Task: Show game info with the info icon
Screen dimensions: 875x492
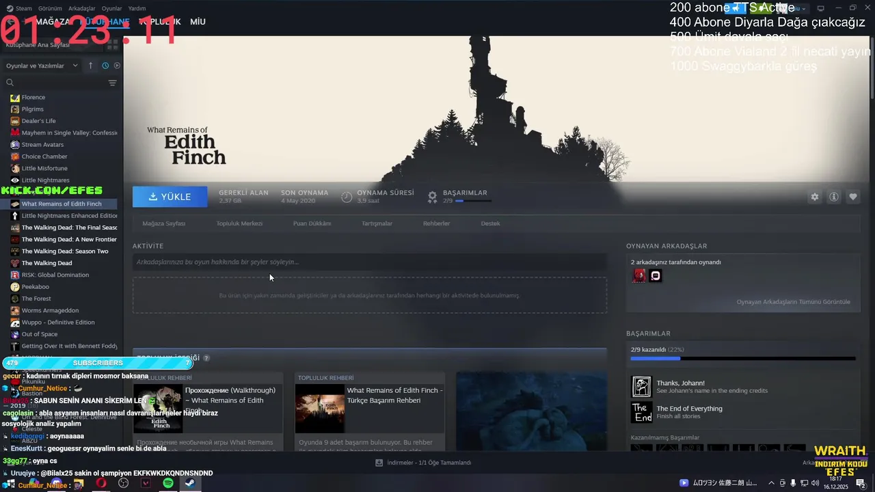Action: 834,197
